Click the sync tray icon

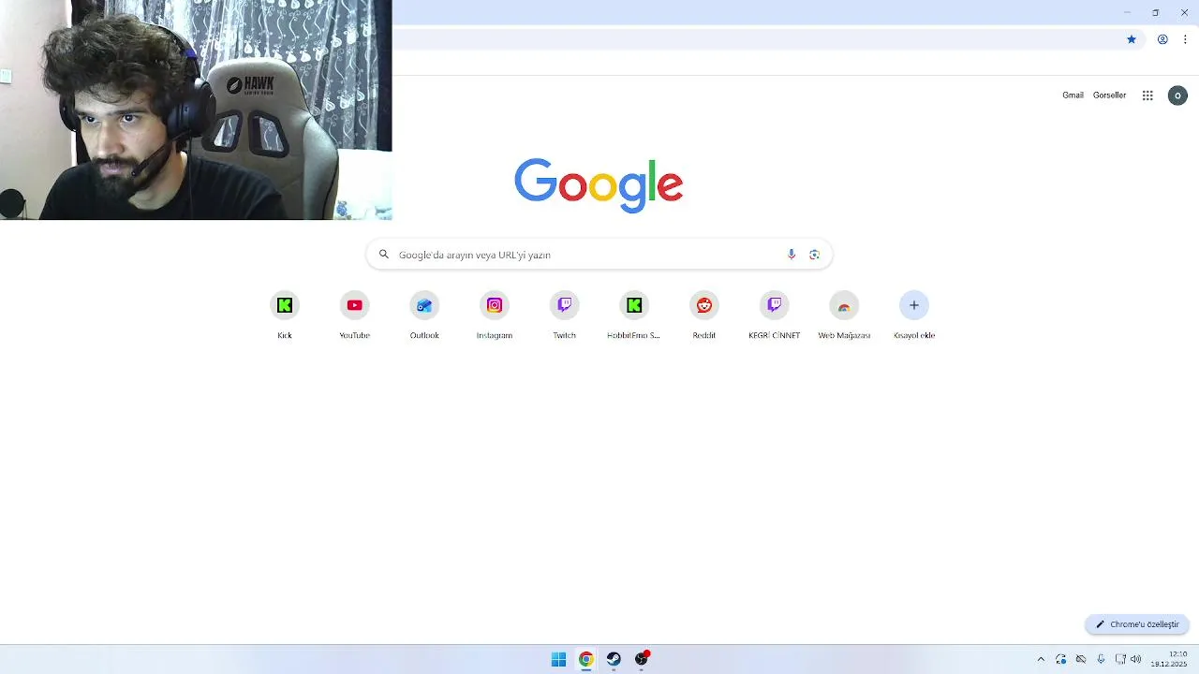(1060, 659)
